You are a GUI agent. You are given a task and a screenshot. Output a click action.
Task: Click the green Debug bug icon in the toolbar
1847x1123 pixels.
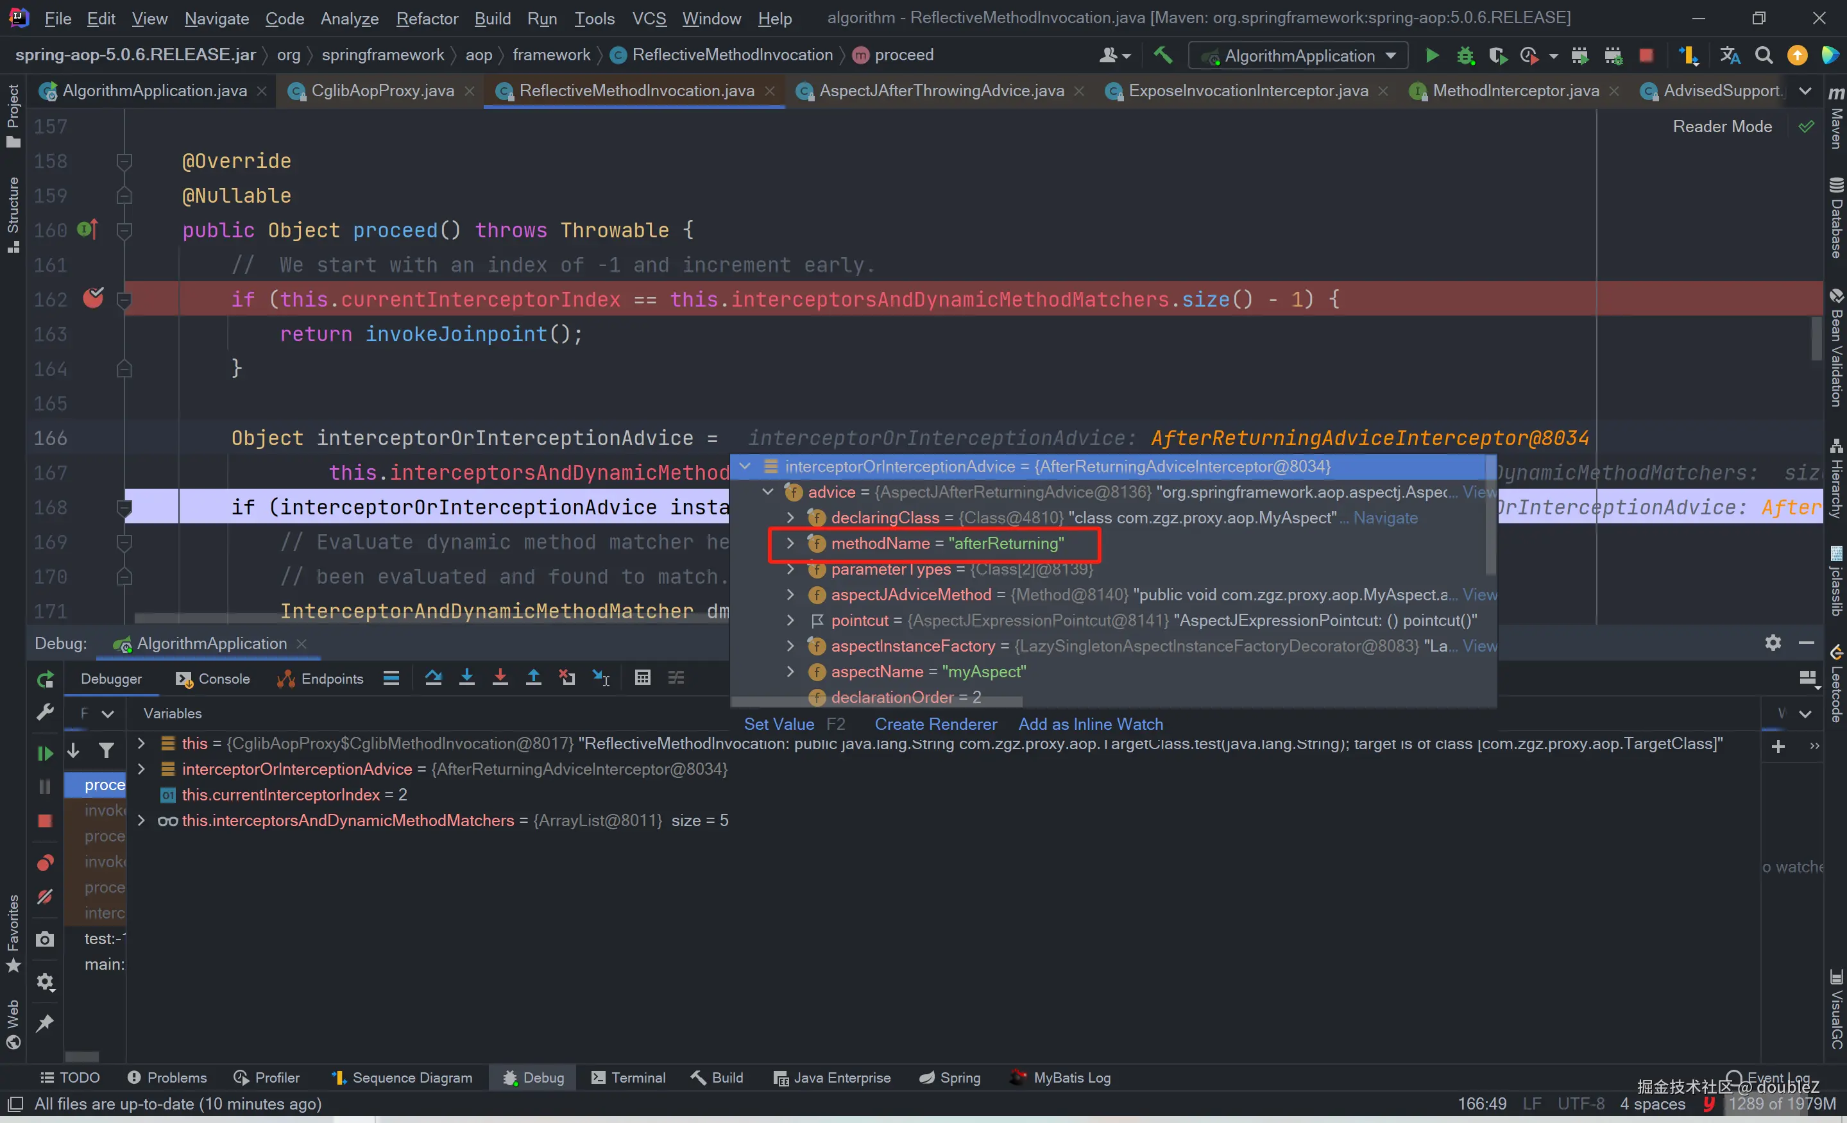[1465, 55]
